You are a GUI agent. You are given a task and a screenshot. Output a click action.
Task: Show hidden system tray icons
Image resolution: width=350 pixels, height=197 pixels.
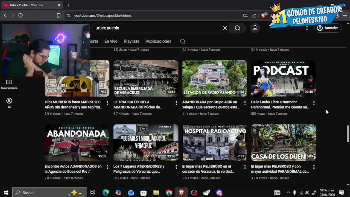pyautogui.click(x=288, y=193)
